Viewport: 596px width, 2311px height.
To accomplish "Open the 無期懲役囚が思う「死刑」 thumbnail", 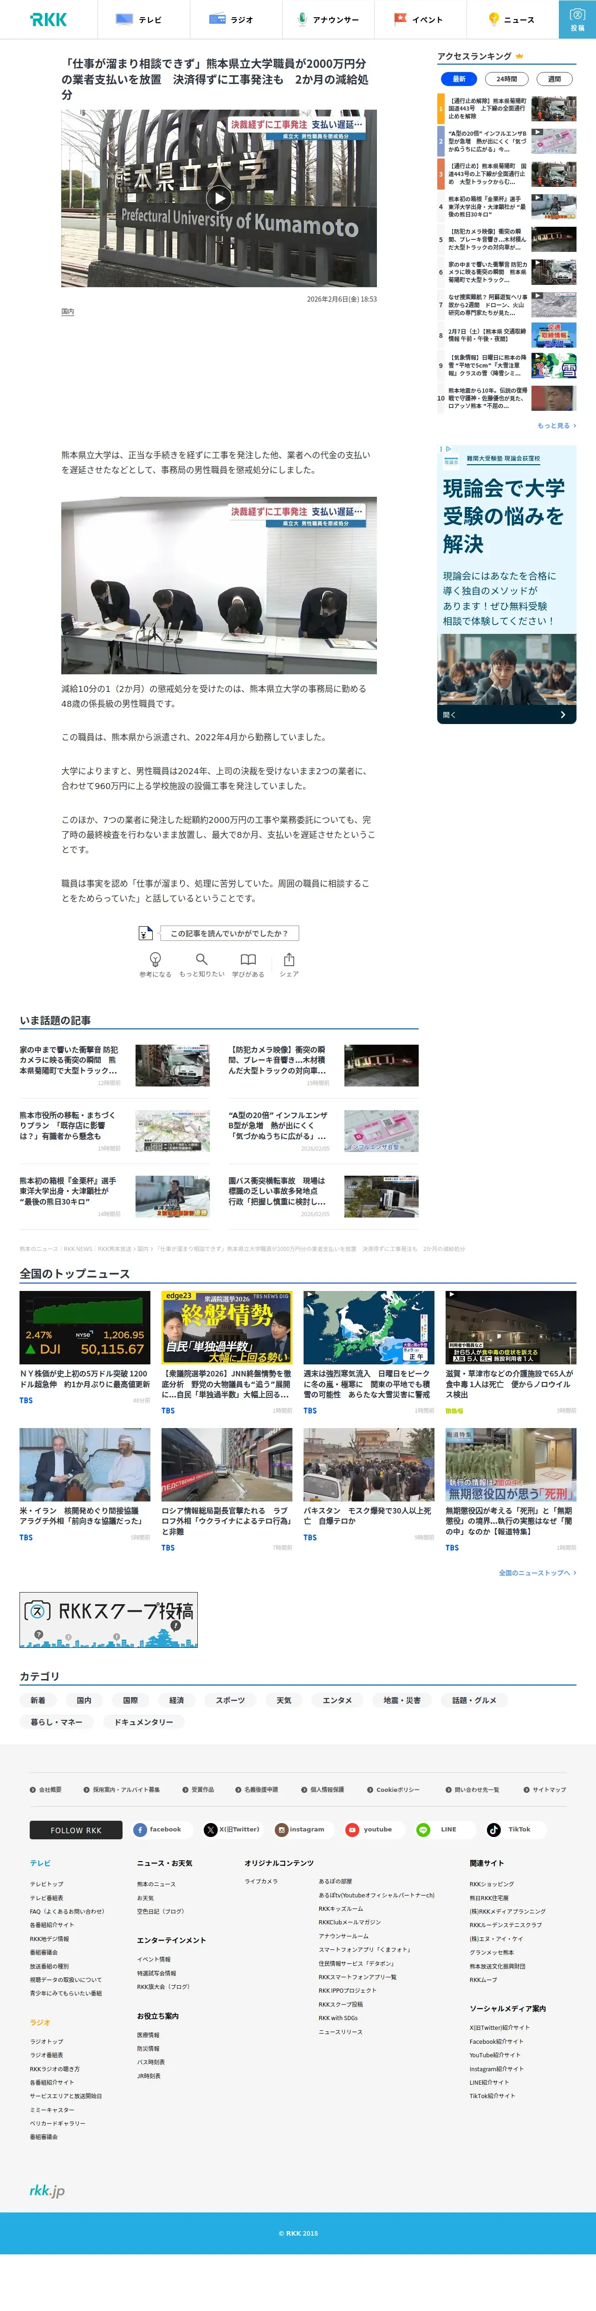I will (511, 1464).
